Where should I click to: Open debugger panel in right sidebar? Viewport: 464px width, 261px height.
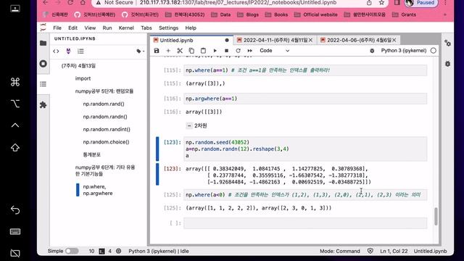coord(448,64)
